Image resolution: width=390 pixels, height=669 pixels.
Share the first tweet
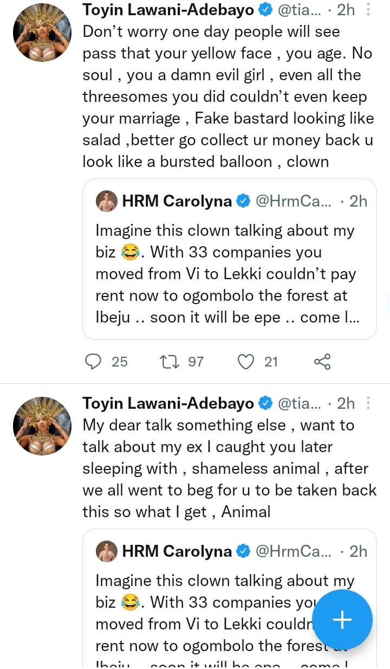point(322,361)
